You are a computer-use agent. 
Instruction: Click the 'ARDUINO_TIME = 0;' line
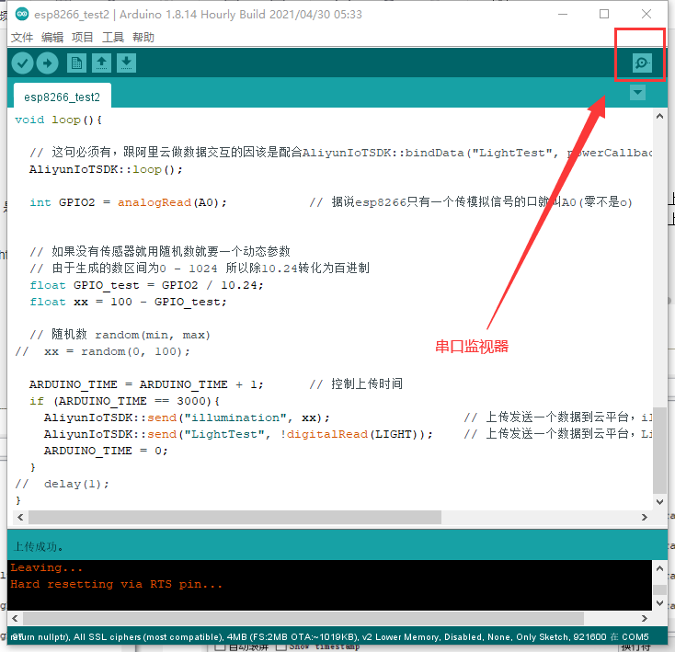point(106,451)
